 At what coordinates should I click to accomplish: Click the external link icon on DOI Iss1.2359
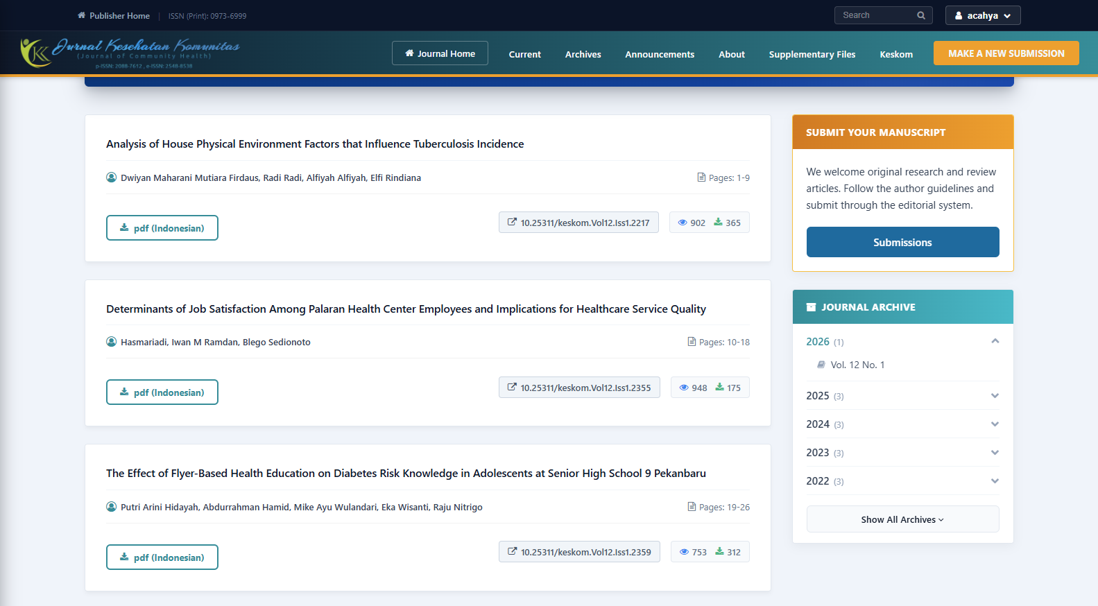(x=512, y=552)
